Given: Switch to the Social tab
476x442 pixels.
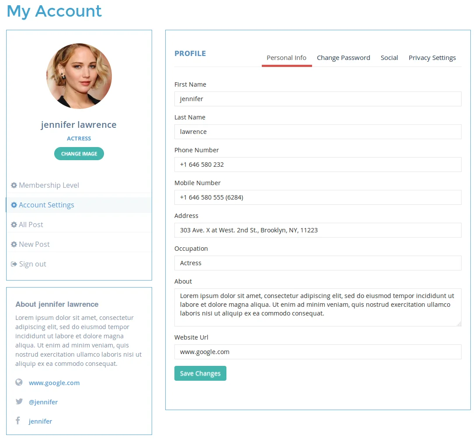Looking at the screenshot, I should (389, 57).
